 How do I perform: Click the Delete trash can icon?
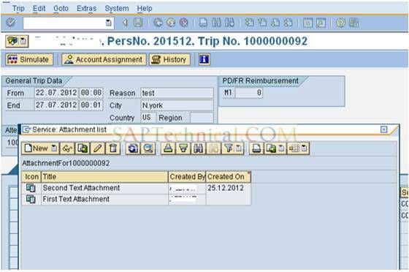point(113,148)
